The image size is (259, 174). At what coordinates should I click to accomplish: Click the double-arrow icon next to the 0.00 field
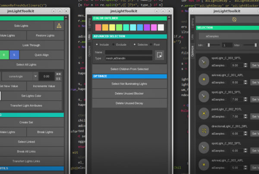pos(58,74)
